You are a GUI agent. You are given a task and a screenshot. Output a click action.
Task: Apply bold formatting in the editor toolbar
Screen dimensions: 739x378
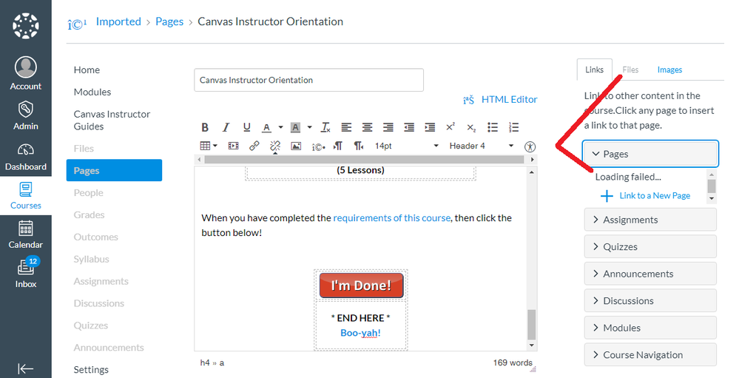point(205,127)
